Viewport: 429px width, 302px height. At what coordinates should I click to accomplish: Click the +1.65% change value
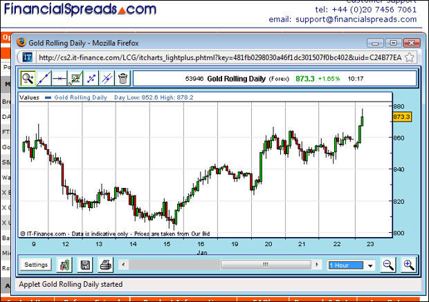tap(329, 79)
